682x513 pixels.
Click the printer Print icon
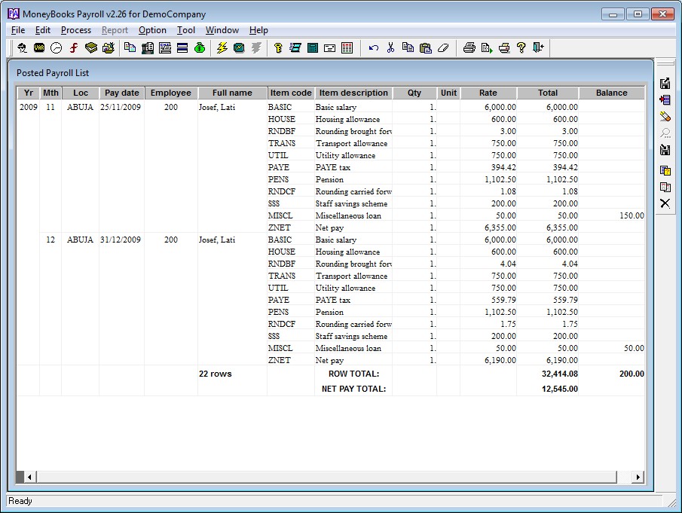coord(469,48)
